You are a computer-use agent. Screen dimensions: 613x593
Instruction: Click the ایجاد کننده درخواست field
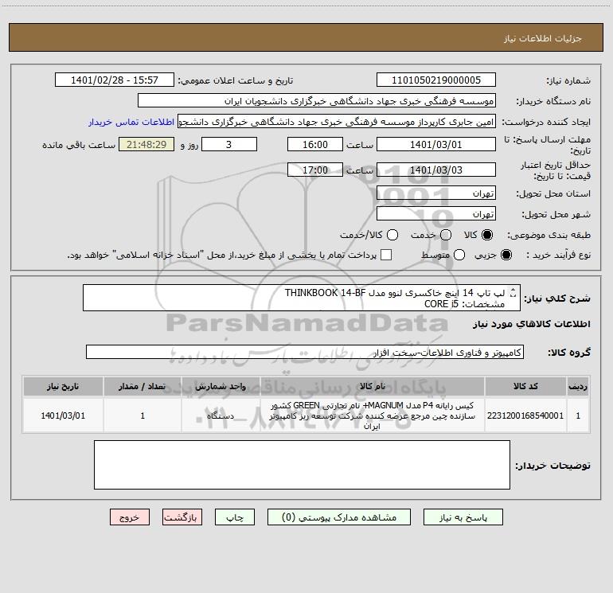[x=337, y=122]
